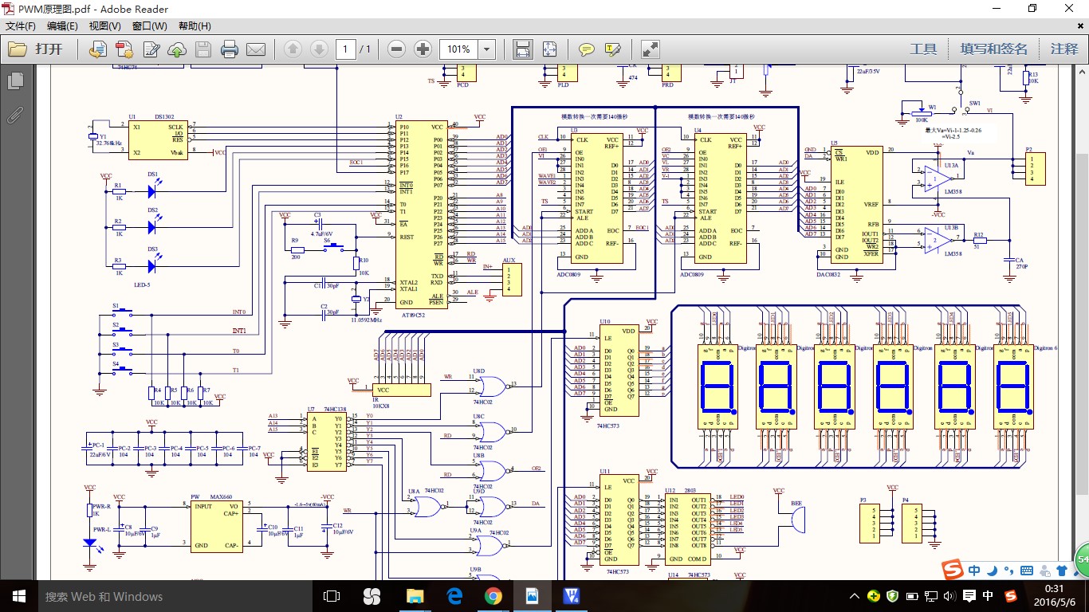1089x612 pixels.
Task: Open the attachments paperclip panel
Action: 15,115
